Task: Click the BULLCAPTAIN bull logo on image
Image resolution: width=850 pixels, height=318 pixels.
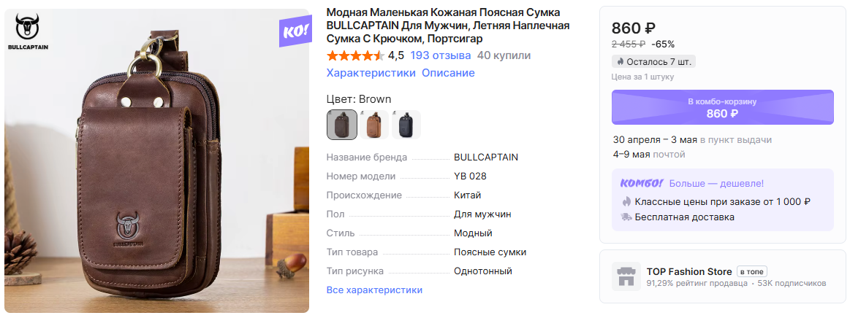Action: [x=28, y=32]
